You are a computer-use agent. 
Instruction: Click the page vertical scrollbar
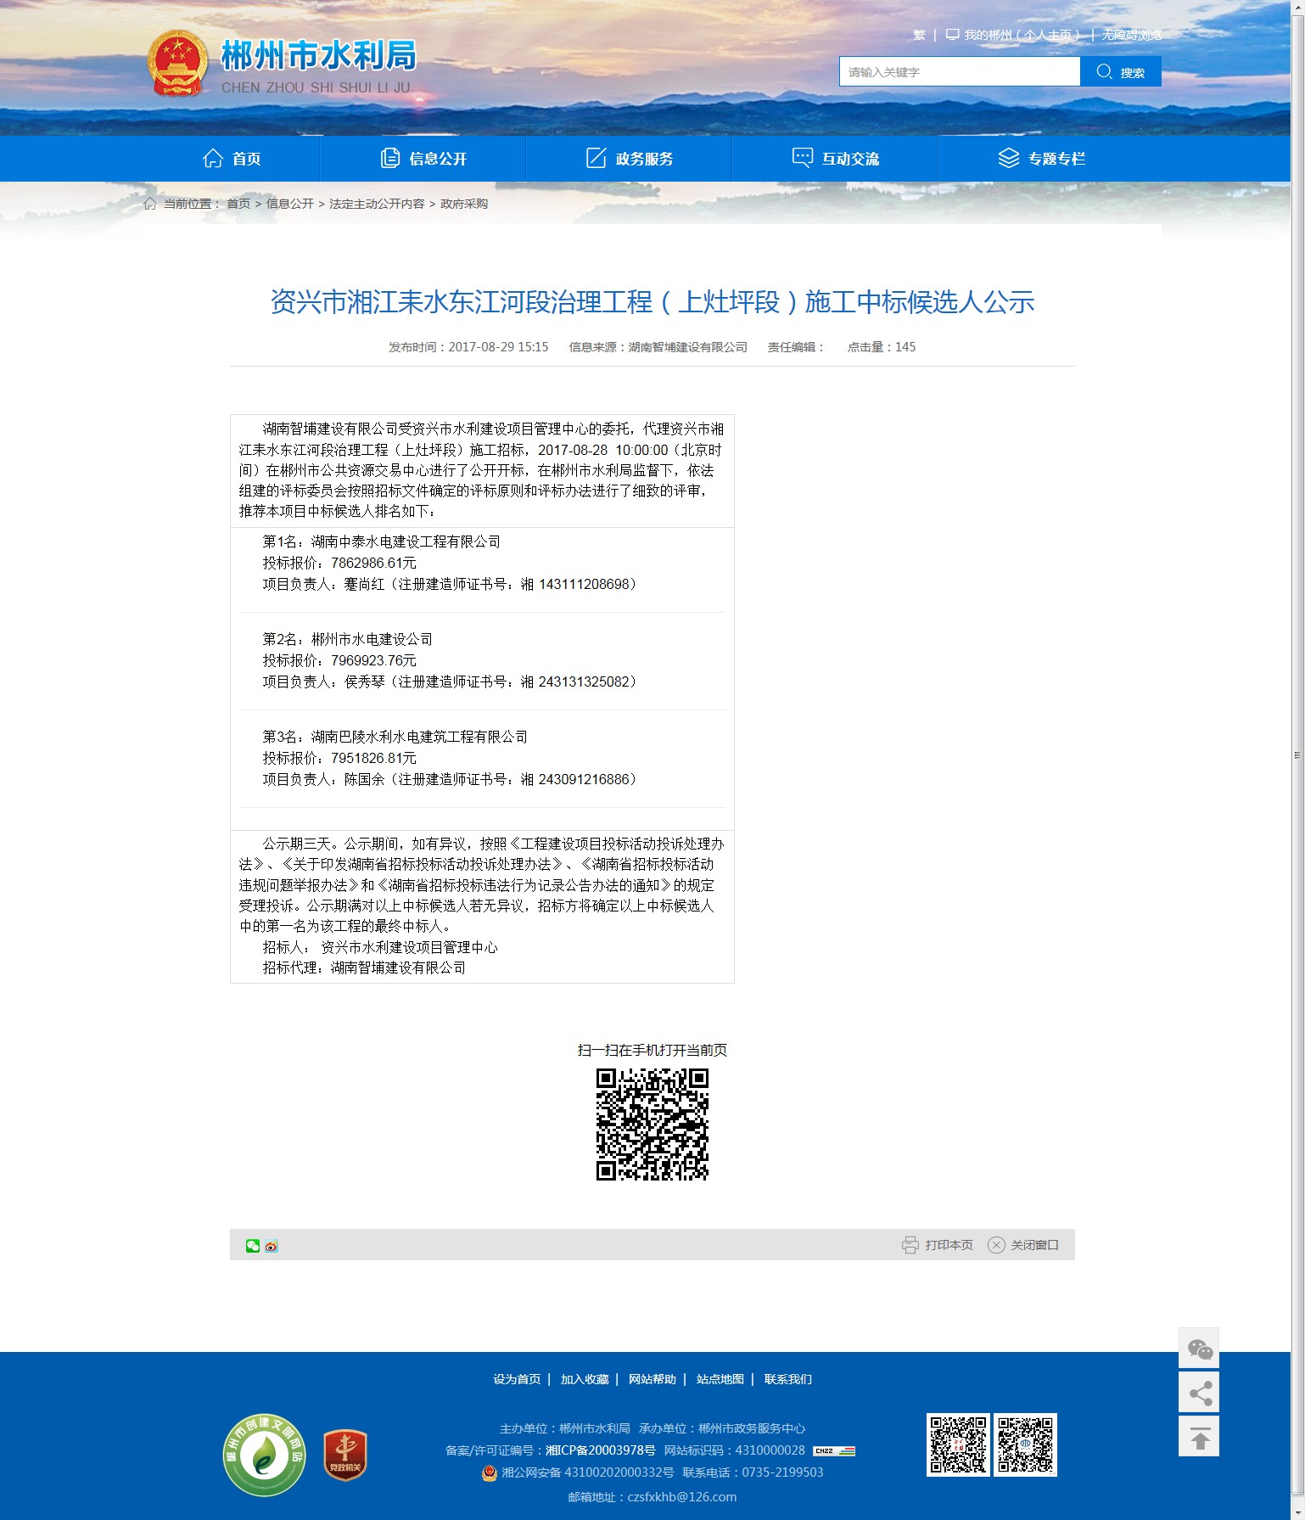[1297, 754]
